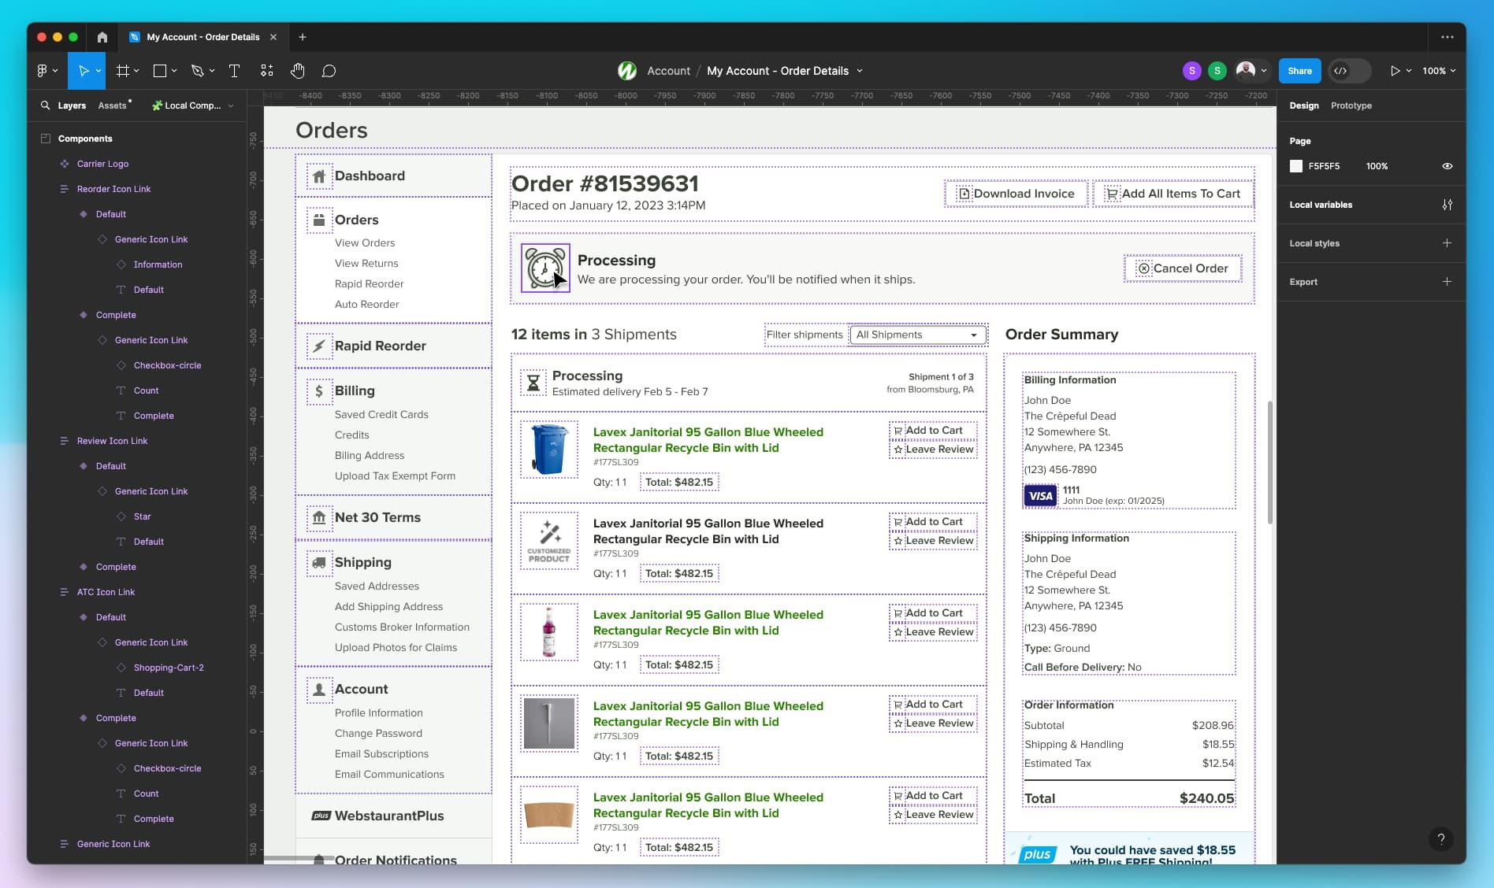Select the Reorder Icon Link layer
1494x888 pixels.
tap(113, 189)
